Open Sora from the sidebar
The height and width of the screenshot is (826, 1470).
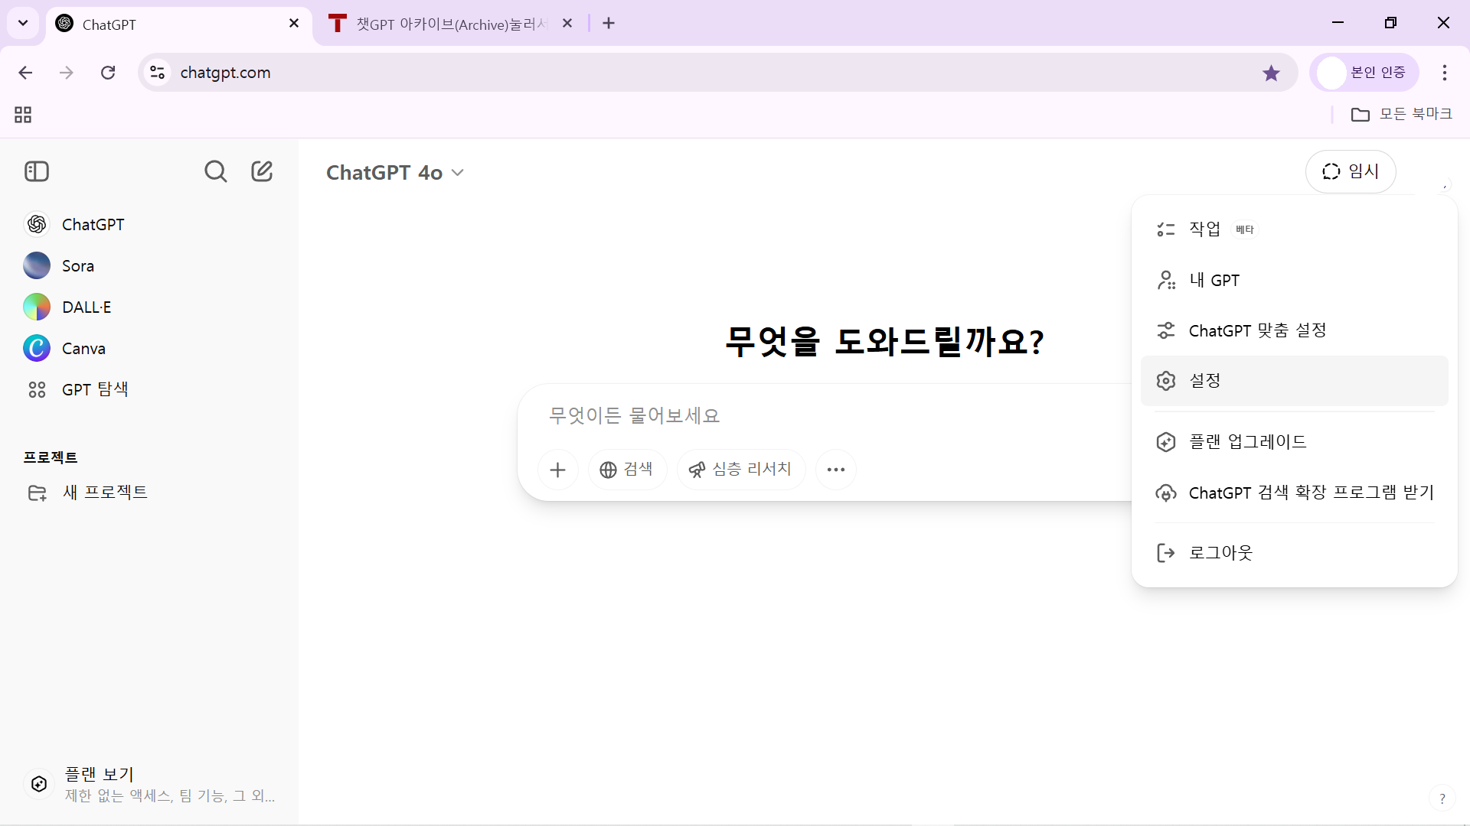pos(77,266)
